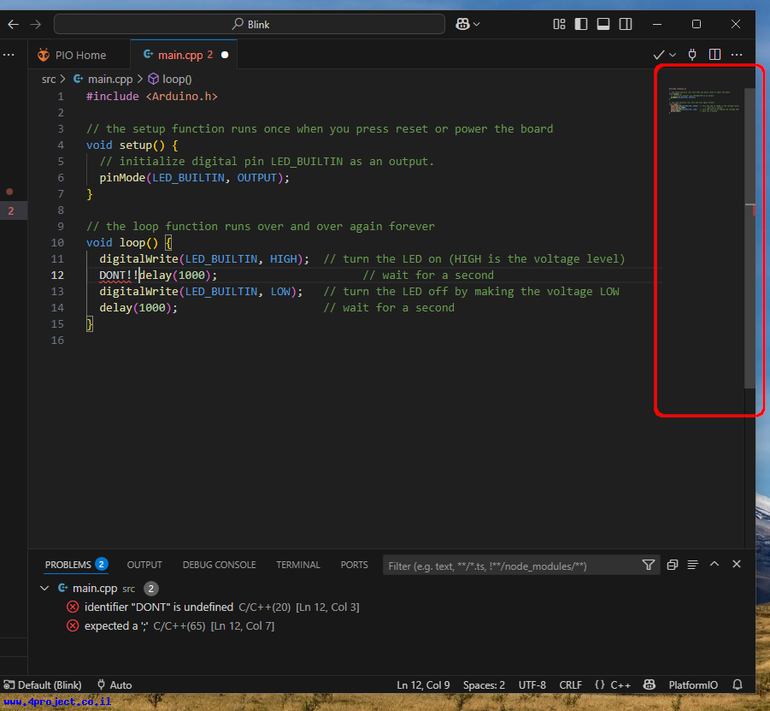Click the PlatformIO serial monitor plug icon

click(692, 55)
